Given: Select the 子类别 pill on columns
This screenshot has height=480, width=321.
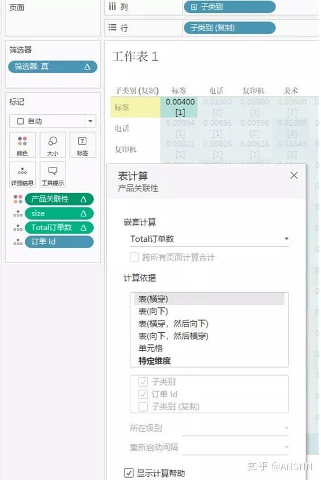Looking at the screenshot, I should (x=229, y=7).
